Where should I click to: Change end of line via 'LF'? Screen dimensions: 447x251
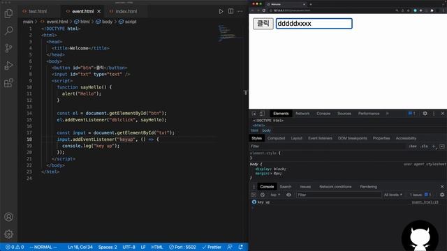(143, 247)
